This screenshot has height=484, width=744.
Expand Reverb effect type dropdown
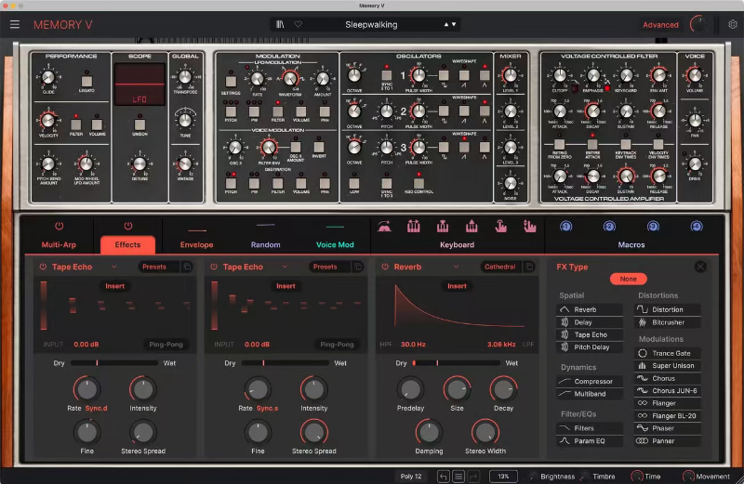pyautogui.click(x=456, y=267)
